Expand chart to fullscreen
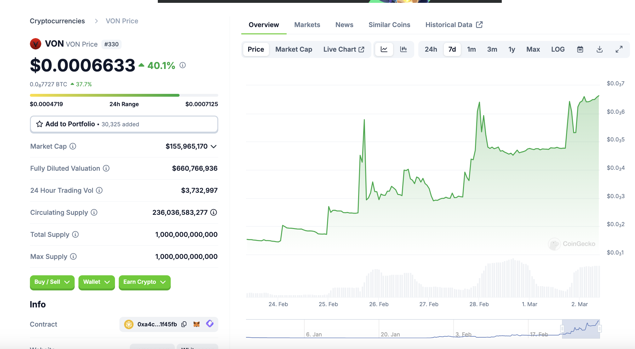This screenshot has height=349, width=635. click(x=619, y=49)
